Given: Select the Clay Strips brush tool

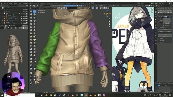Looking at the screenshot, I should point(35,14).
